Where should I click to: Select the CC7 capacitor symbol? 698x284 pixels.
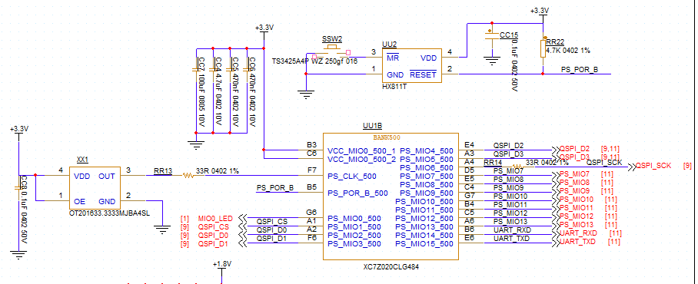pos(195,69)
